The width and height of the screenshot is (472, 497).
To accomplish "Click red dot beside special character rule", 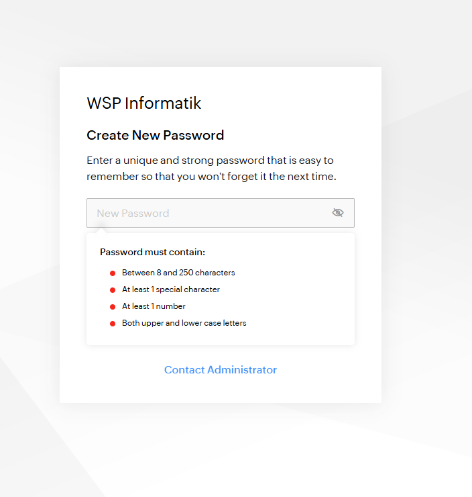I will (x=113, y=290).
